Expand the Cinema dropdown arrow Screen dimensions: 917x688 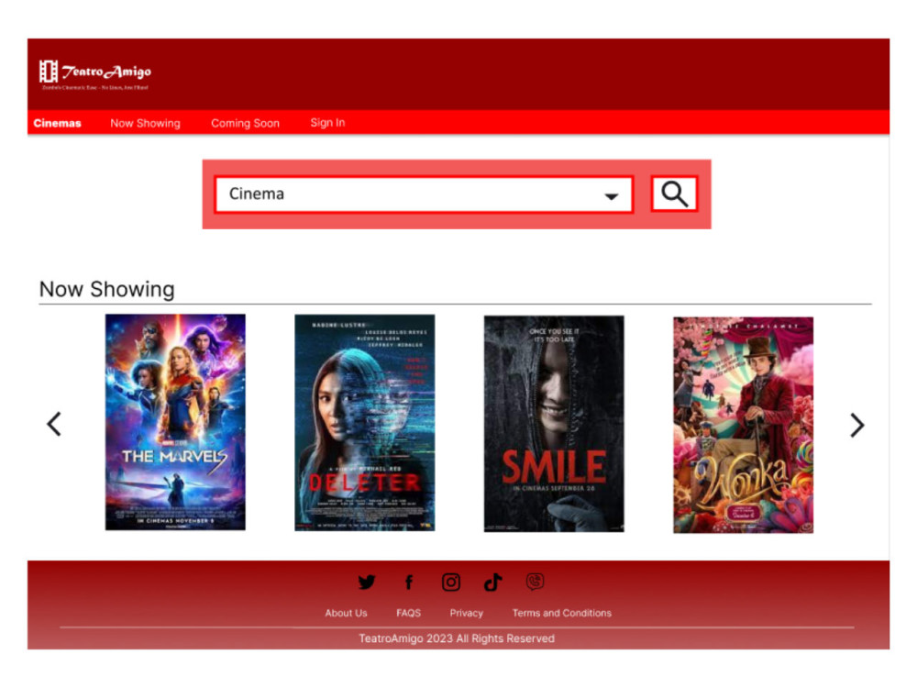611,196
